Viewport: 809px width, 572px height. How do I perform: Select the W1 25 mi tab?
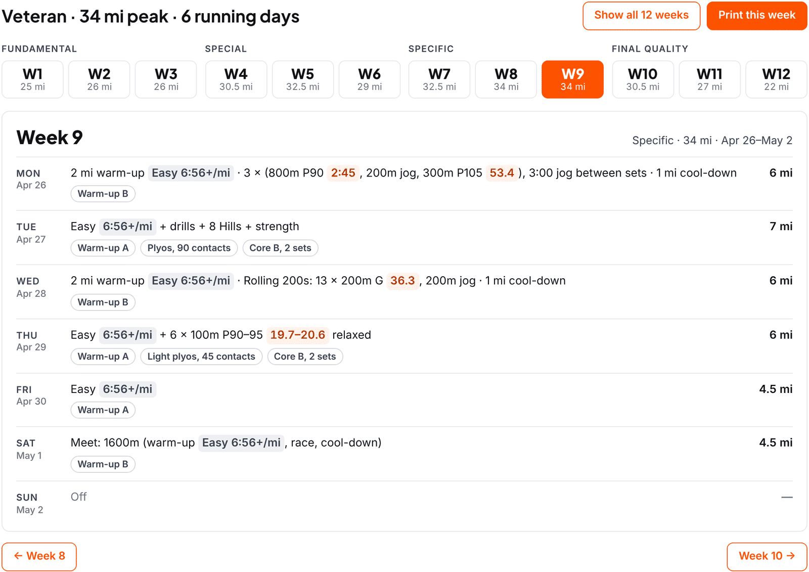32,79
